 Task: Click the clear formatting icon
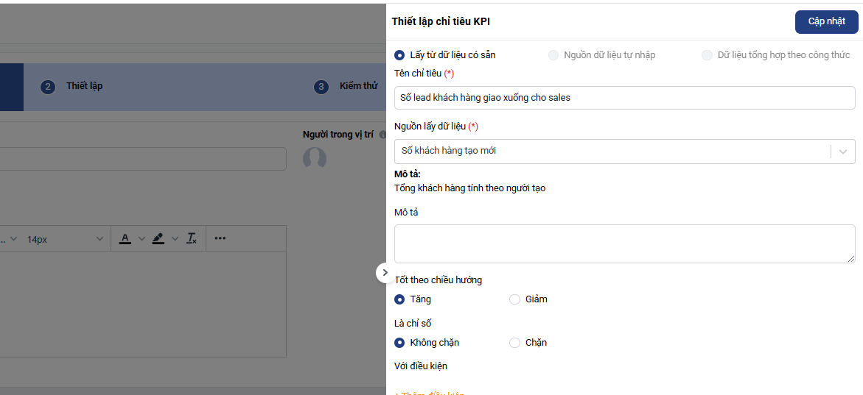click(x=191, y=238)
